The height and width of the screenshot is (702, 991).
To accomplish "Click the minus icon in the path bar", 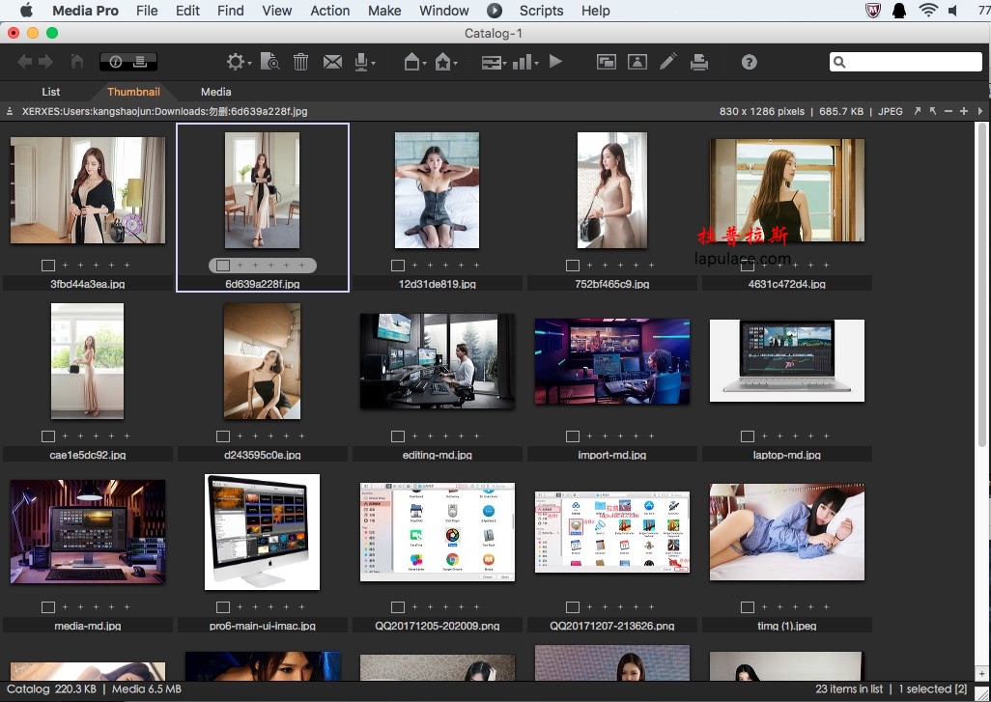I will [949, 111].
